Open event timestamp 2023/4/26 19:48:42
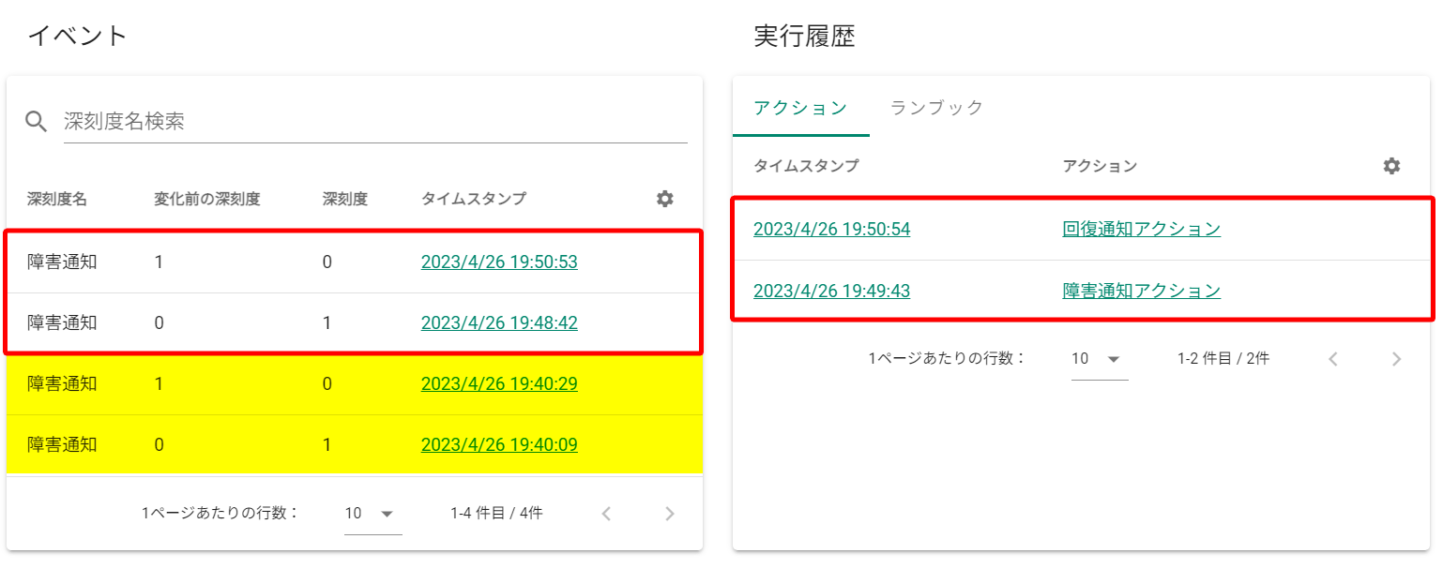This screenshot has height=569, width=1443. (x=499, y=323)
